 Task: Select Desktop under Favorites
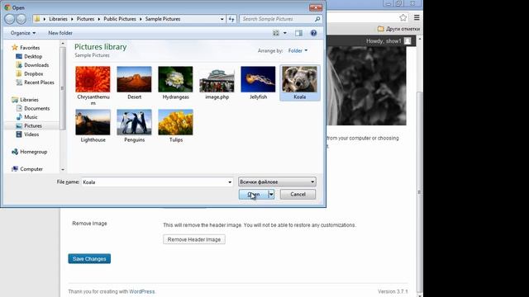pos(29,56)
